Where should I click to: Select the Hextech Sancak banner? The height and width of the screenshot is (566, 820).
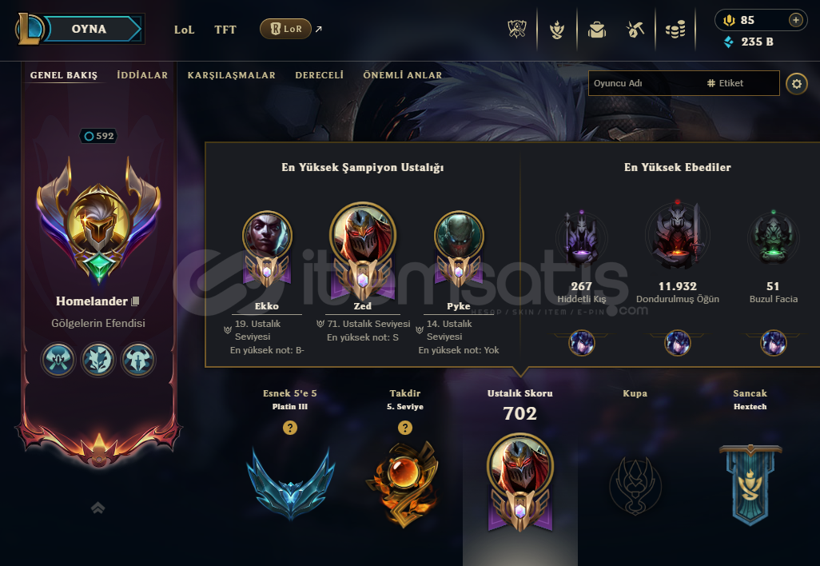coord(750,484)
